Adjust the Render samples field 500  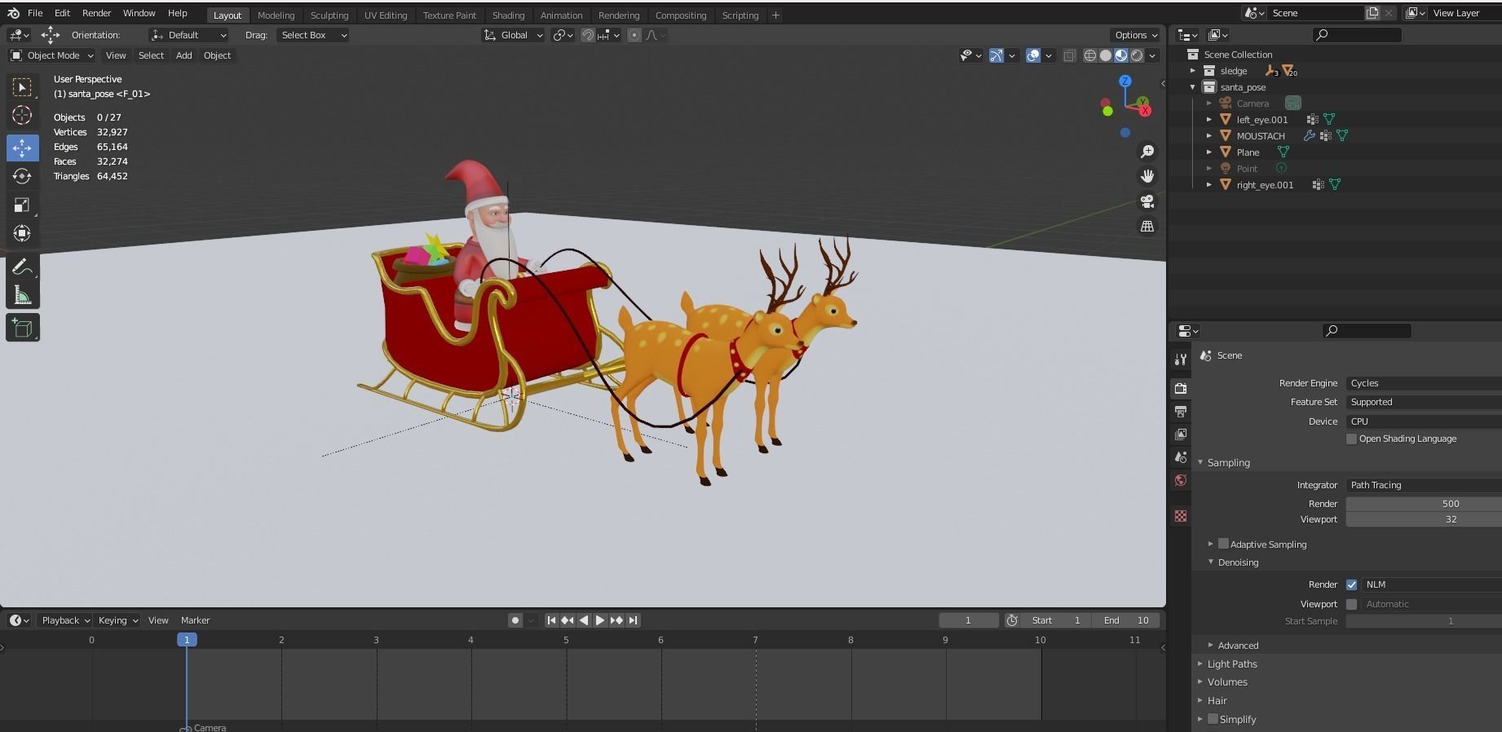(x=1424, y=504)
